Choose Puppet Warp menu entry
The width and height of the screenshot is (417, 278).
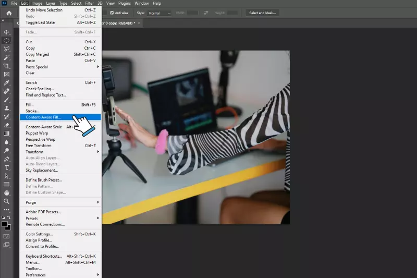point(60,133)
